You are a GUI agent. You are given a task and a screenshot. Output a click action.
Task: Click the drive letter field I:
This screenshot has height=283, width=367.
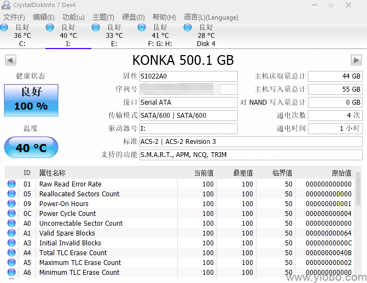(189, 129)
